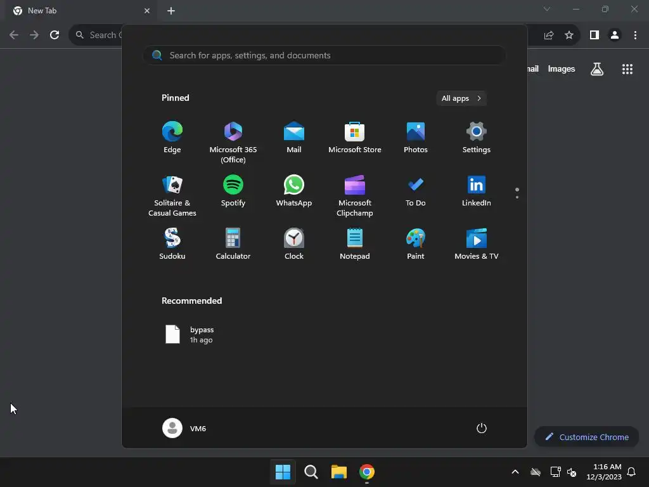Screen dimensions: 649x487
Task: Open Settings from pinned apps
Action: (477, 138)
